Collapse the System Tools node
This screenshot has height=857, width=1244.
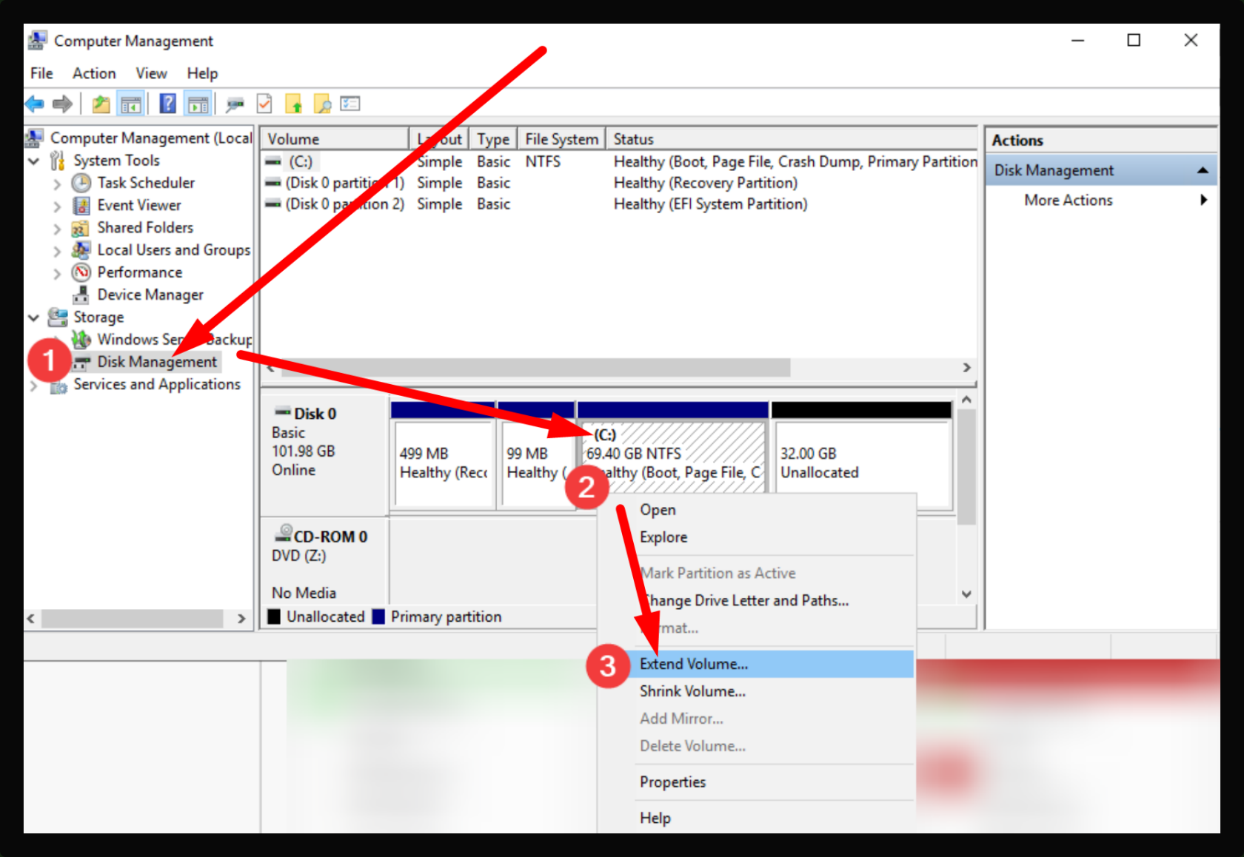point(34,161)
